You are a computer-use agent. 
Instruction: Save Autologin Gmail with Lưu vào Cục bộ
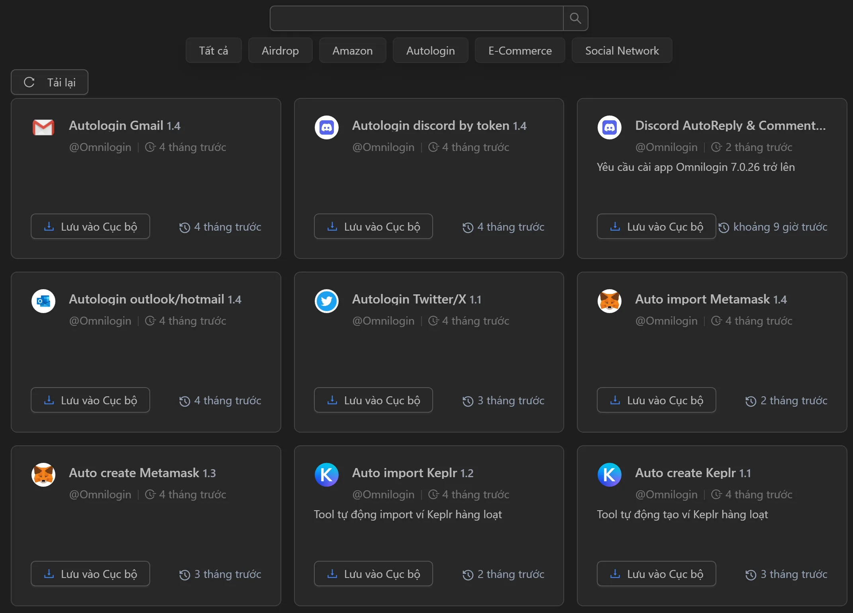click(90, 227)
